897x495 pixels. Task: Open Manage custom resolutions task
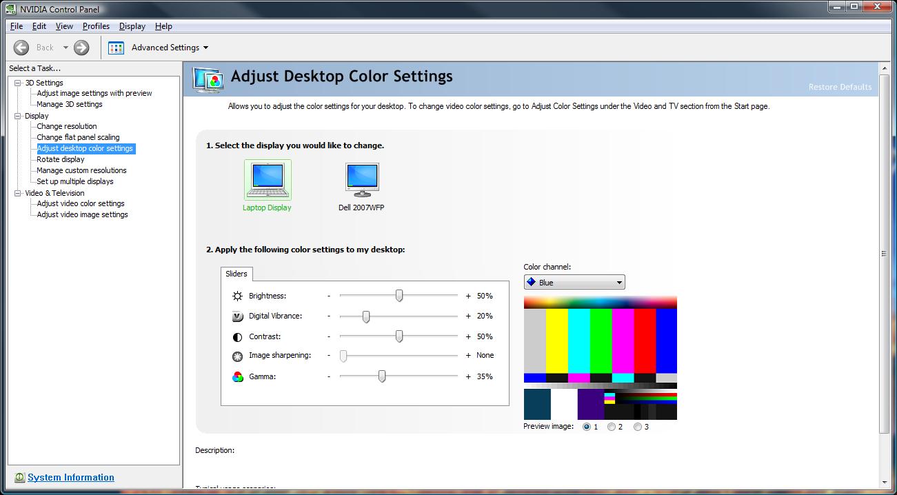81,170
